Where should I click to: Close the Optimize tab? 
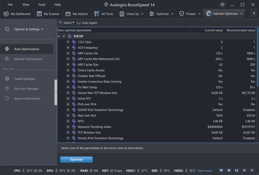(172, 14)
